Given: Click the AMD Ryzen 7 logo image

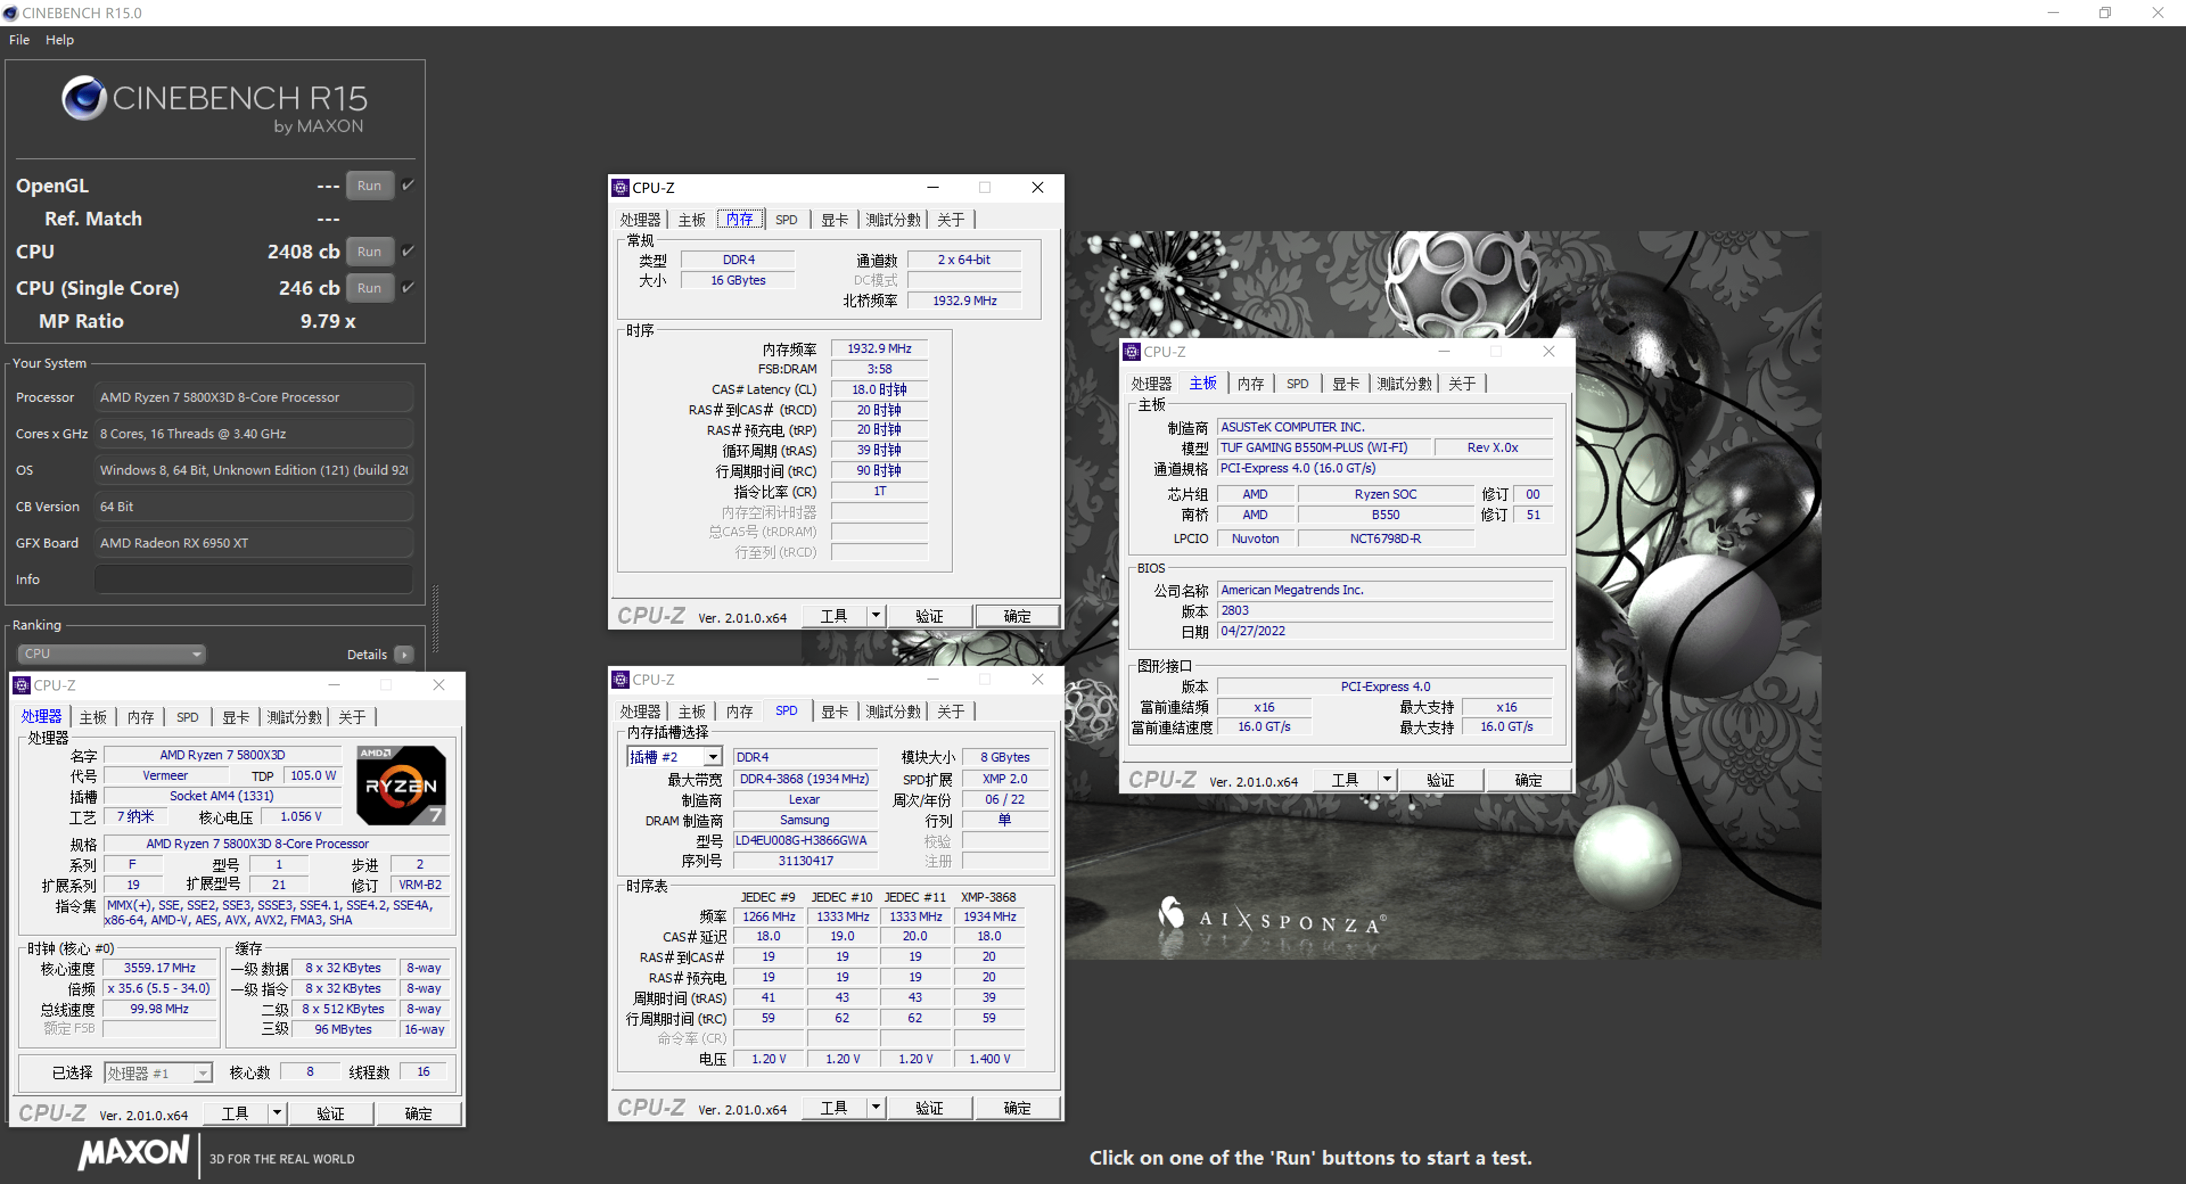Looking at the screenshot, I should point(401,785).
